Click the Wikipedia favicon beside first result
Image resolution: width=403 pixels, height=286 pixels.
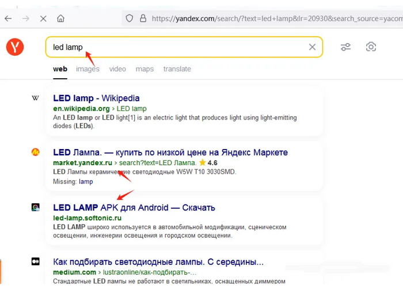(x=36, y=98)
